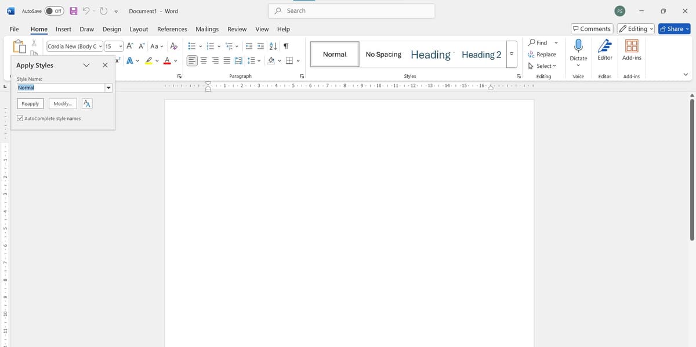Apply the numbering list icon
Viewport: 696px width, 347px height.
211,46
